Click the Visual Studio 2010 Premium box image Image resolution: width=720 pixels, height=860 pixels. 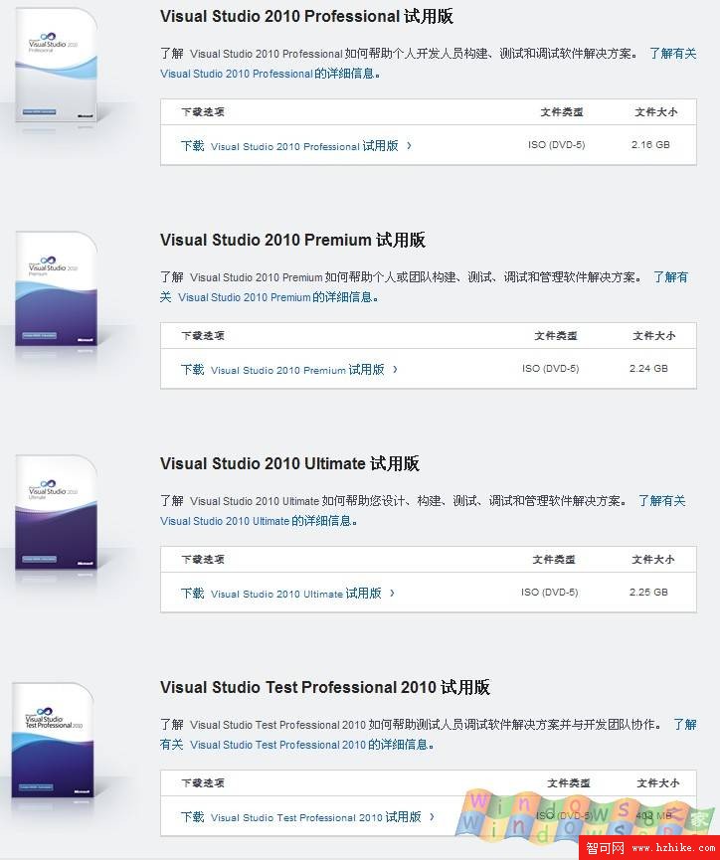[x=56, y=289]
